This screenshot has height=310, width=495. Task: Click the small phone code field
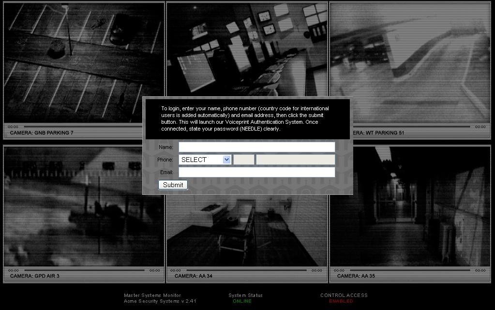pyautogui.click(x=244, y=160)
